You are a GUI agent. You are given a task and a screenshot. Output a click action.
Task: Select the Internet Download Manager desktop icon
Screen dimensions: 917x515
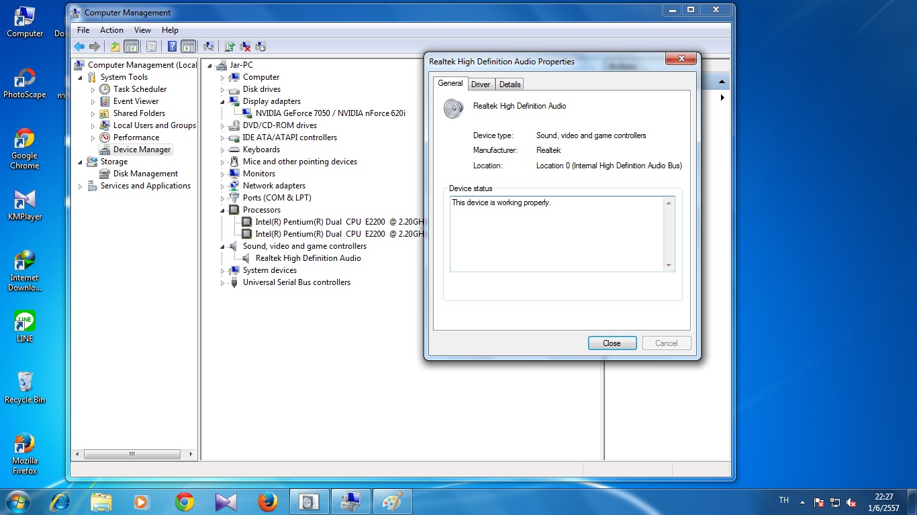(x=25, y=271)
